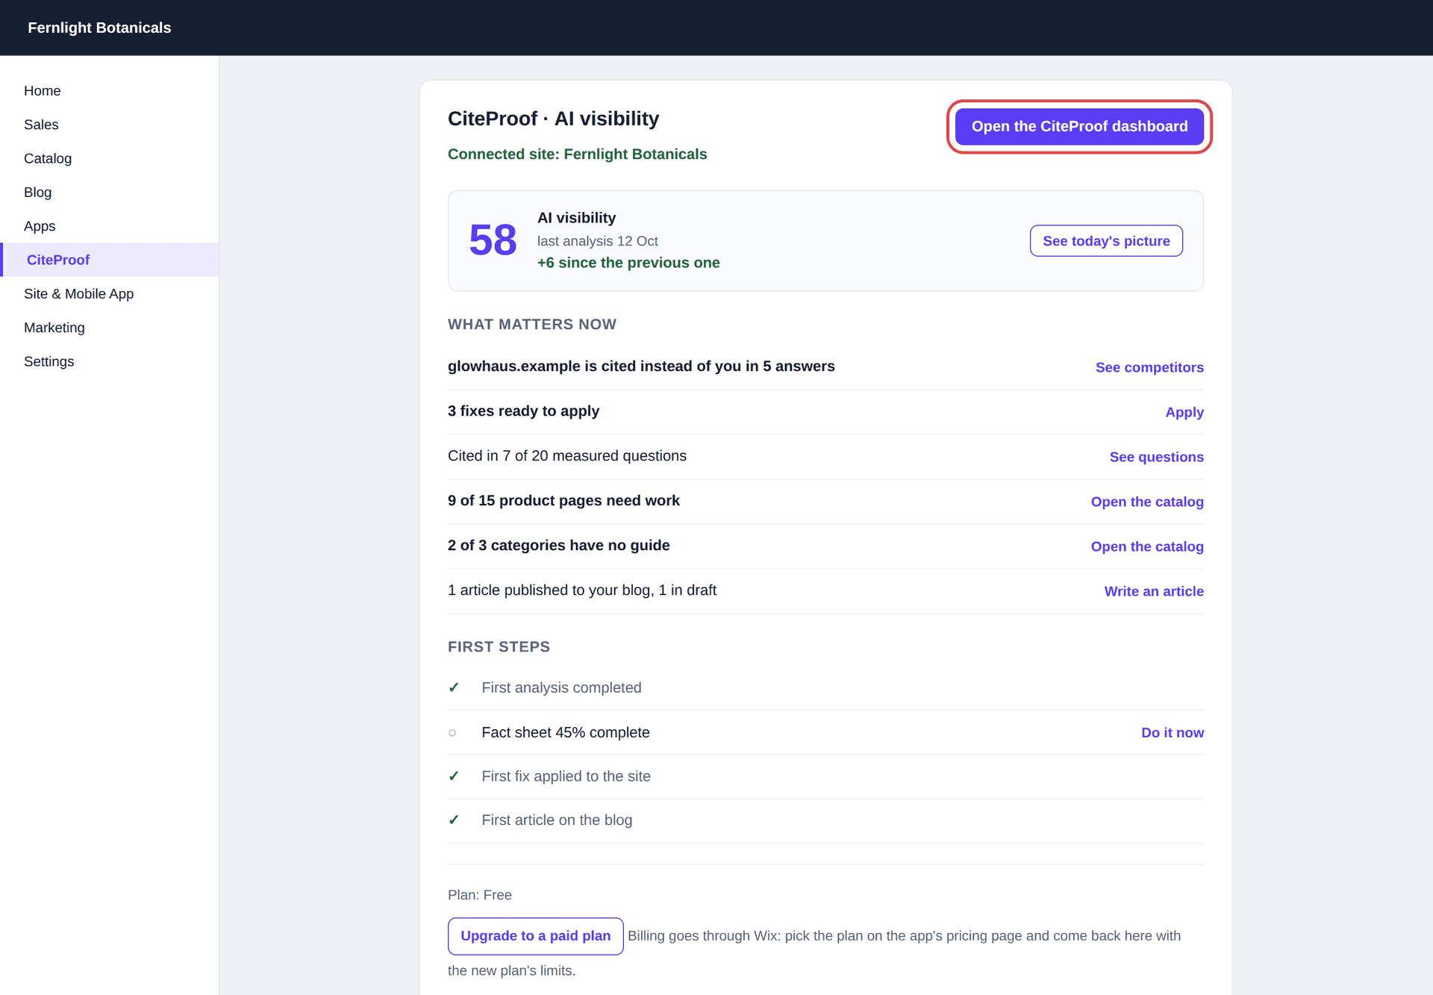The width and height of the screenshot is (1433, 995).
Task: Click 'Connected site: Fernlight Botanicals' text
Action: tap(577, 154)
